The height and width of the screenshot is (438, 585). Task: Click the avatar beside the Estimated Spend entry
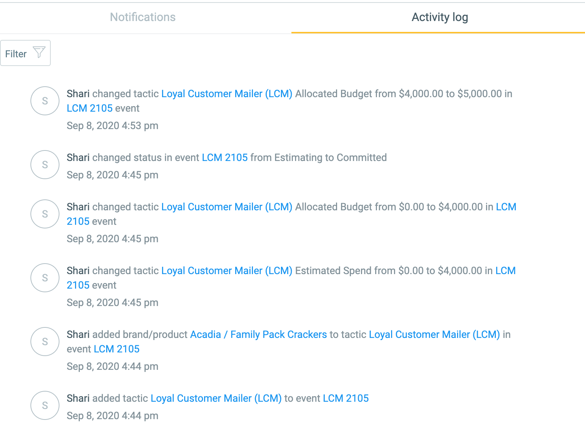[45, 278]
